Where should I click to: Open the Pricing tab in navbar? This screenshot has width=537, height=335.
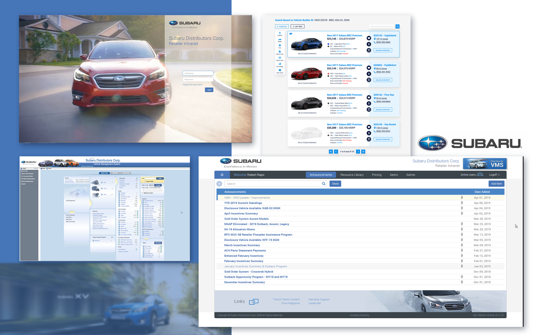pyautogui.click(x=377, y=175)
